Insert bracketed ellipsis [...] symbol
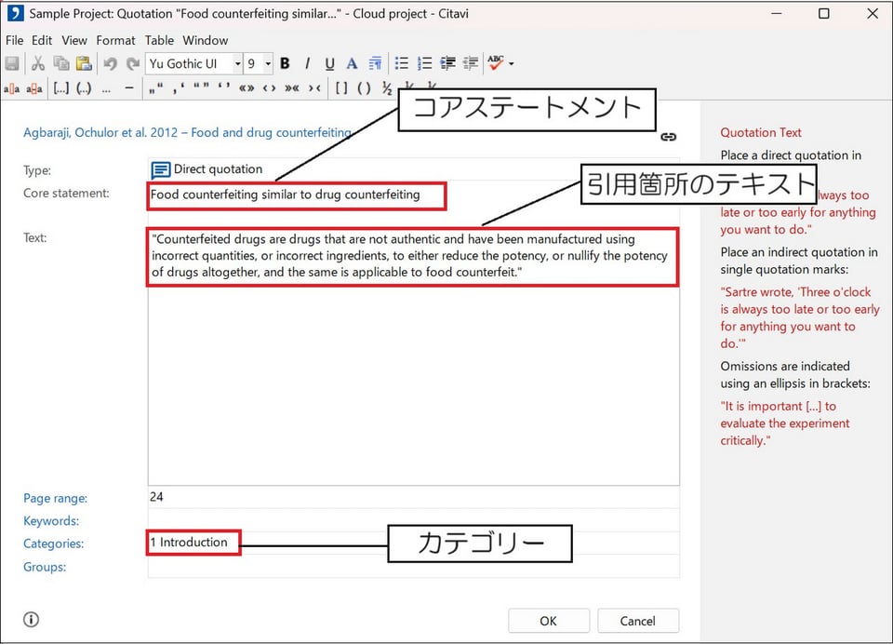The image size is (893, 644). pos(60,88)
